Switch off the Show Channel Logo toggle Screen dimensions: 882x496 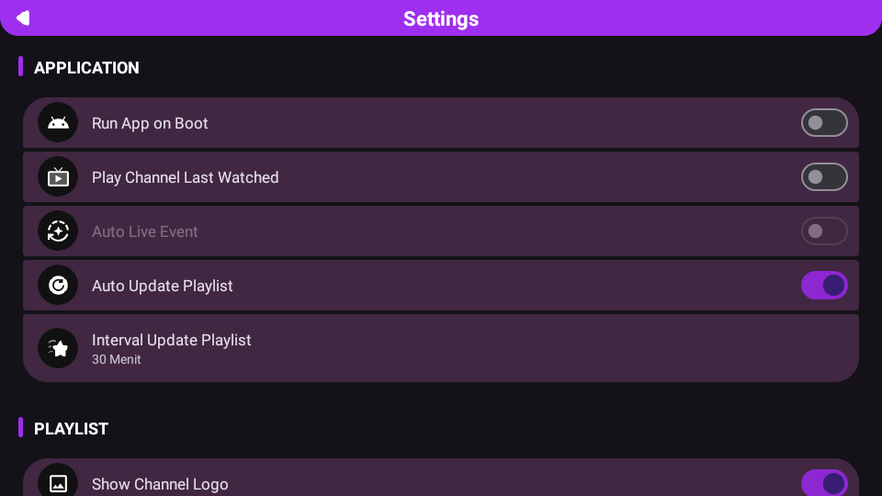point(824,483)
